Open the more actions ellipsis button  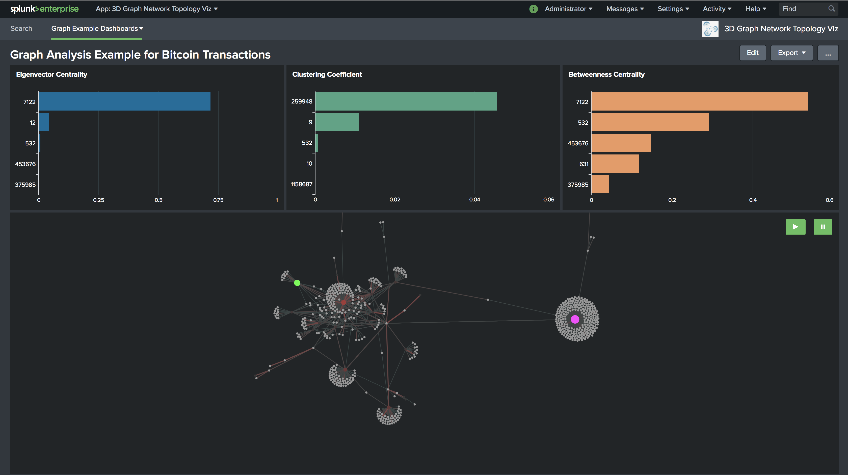click(x=828, y=53)
